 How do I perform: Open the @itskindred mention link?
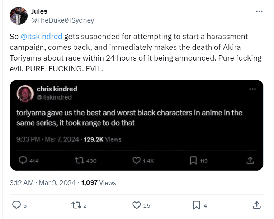point(41,37)
